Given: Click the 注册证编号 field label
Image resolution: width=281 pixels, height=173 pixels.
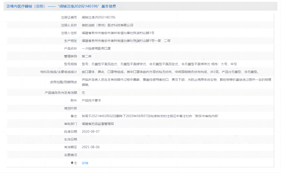Looking at the screenshot, I should click(69, 17).
